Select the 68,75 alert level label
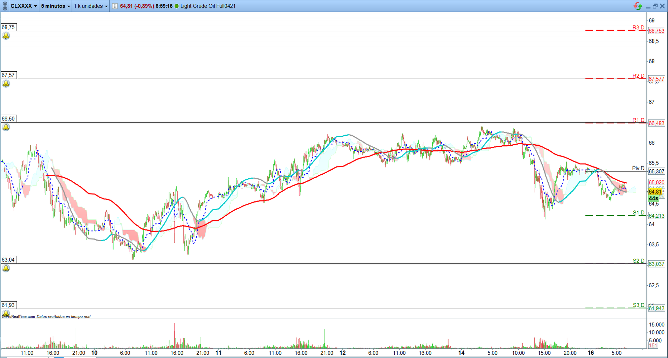This screenshot has width=668, height=358. pos(8,27)
